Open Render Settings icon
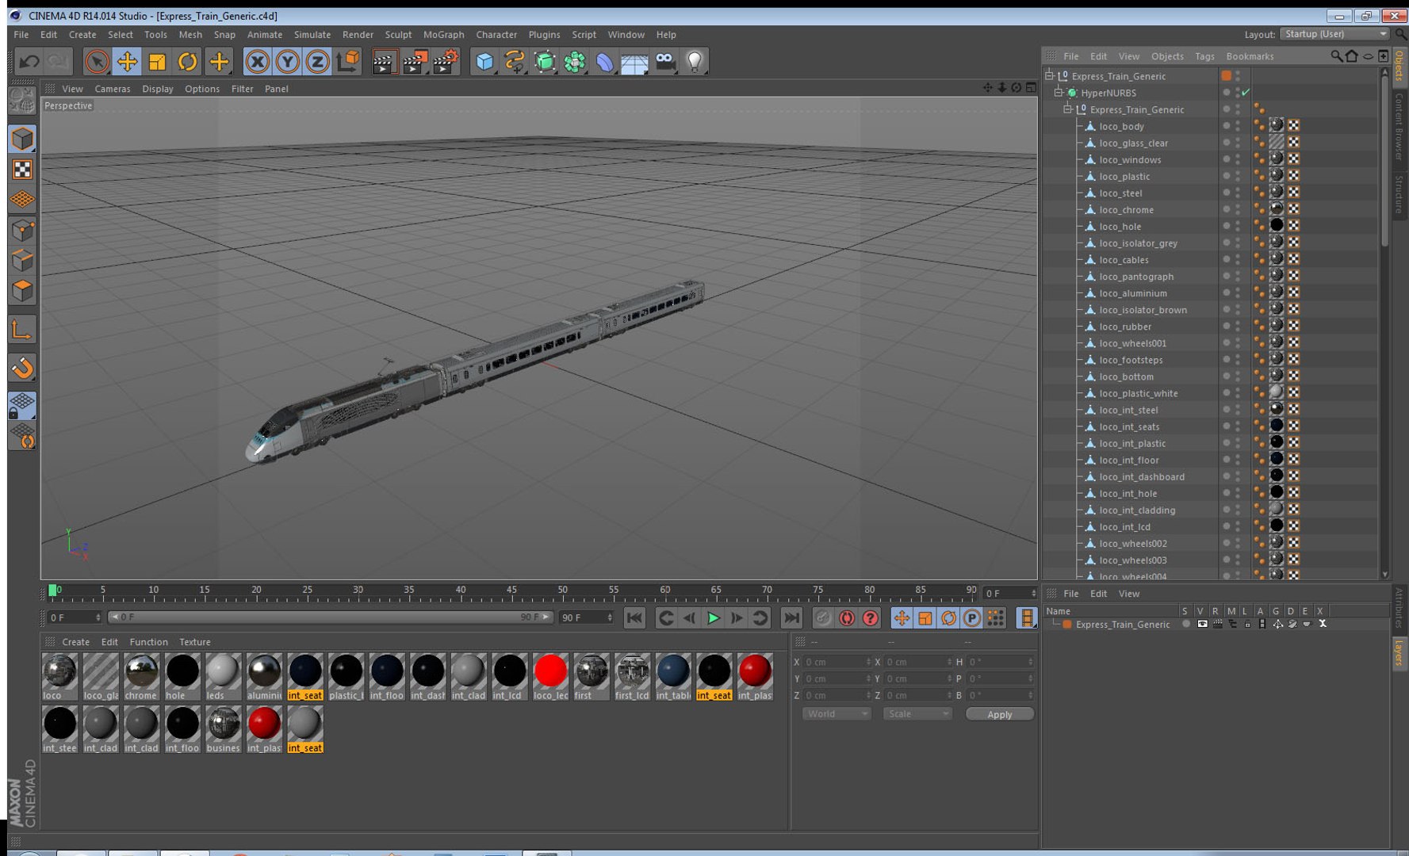 (446, 62)
